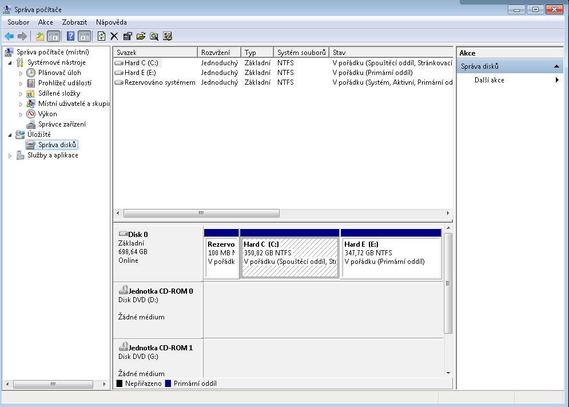Expand the Prohlížeč událostí node
This screenshot has width=569, height=407.
pos(21,83)
